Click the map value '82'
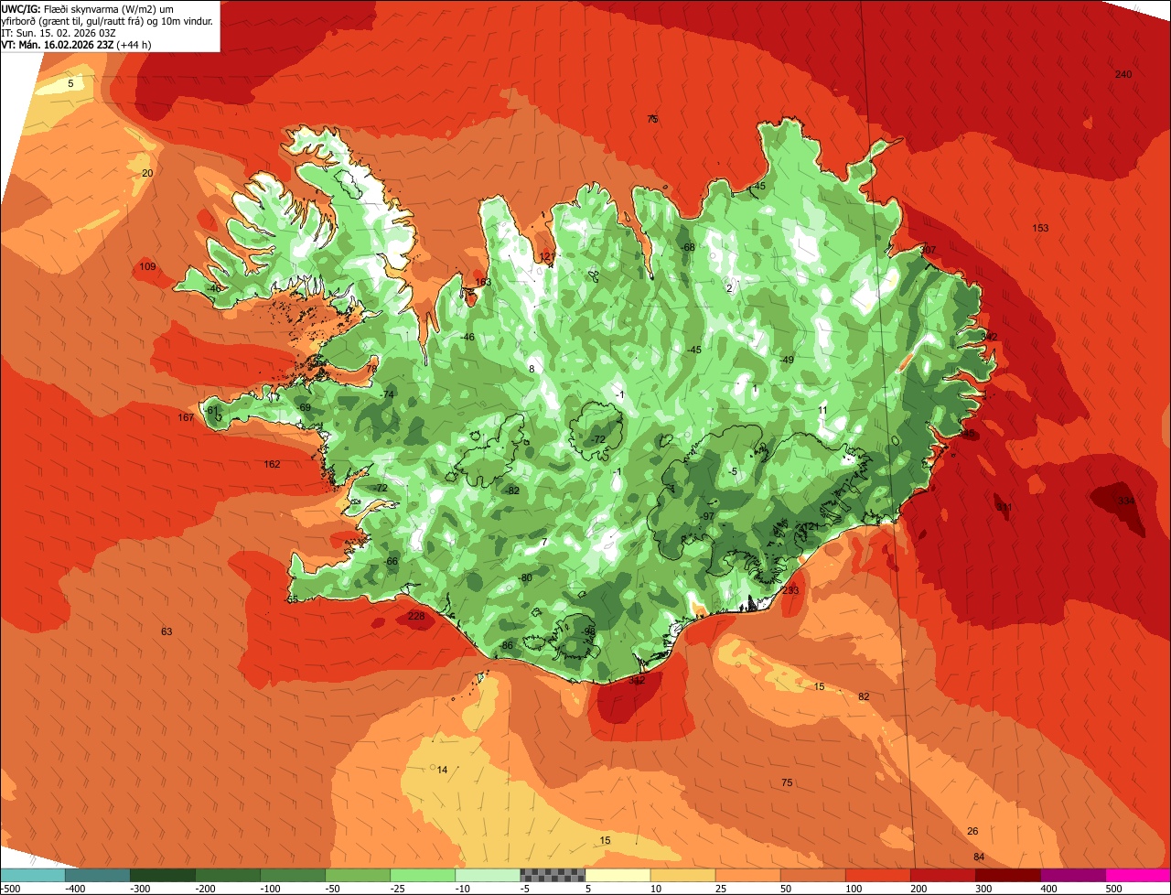The image size is (1171, 895). 864,697
